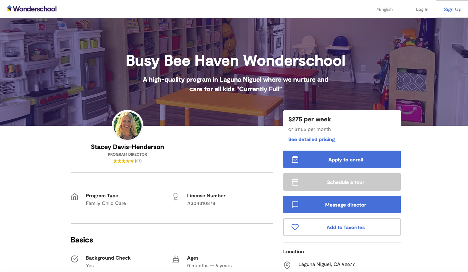468x272 pixels.
Task: Select the or $1155 per month text
Action: point(310,129)
